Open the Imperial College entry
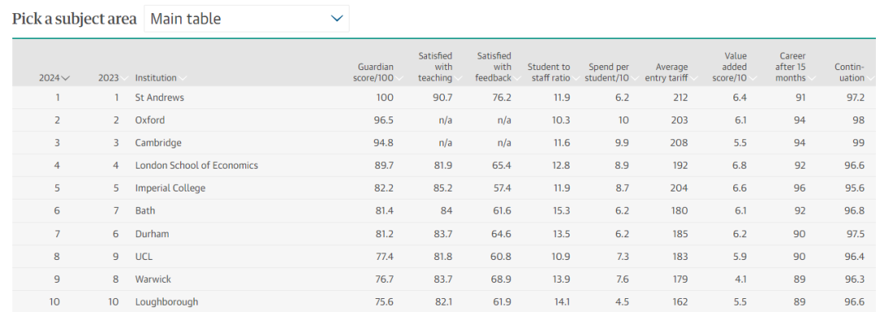 click(x=170, y=188)
